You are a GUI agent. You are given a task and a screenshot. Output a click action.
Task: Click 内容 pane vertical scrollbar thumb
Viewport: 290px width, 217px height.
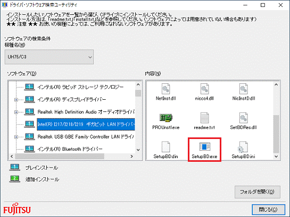click(276, 134)
